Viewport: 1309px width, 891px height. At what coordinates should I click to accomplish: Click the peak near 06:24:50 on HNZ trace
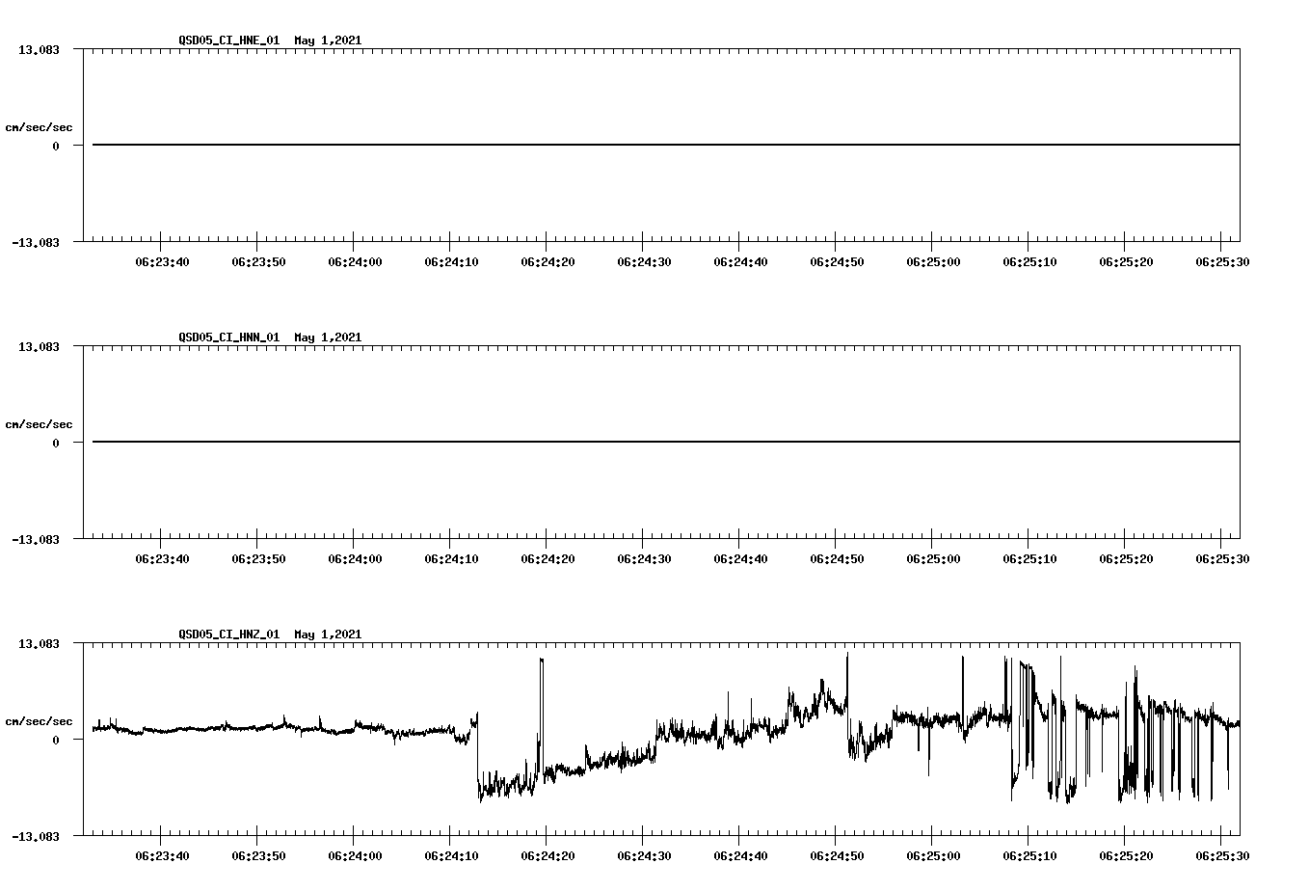tap(845, 665)
